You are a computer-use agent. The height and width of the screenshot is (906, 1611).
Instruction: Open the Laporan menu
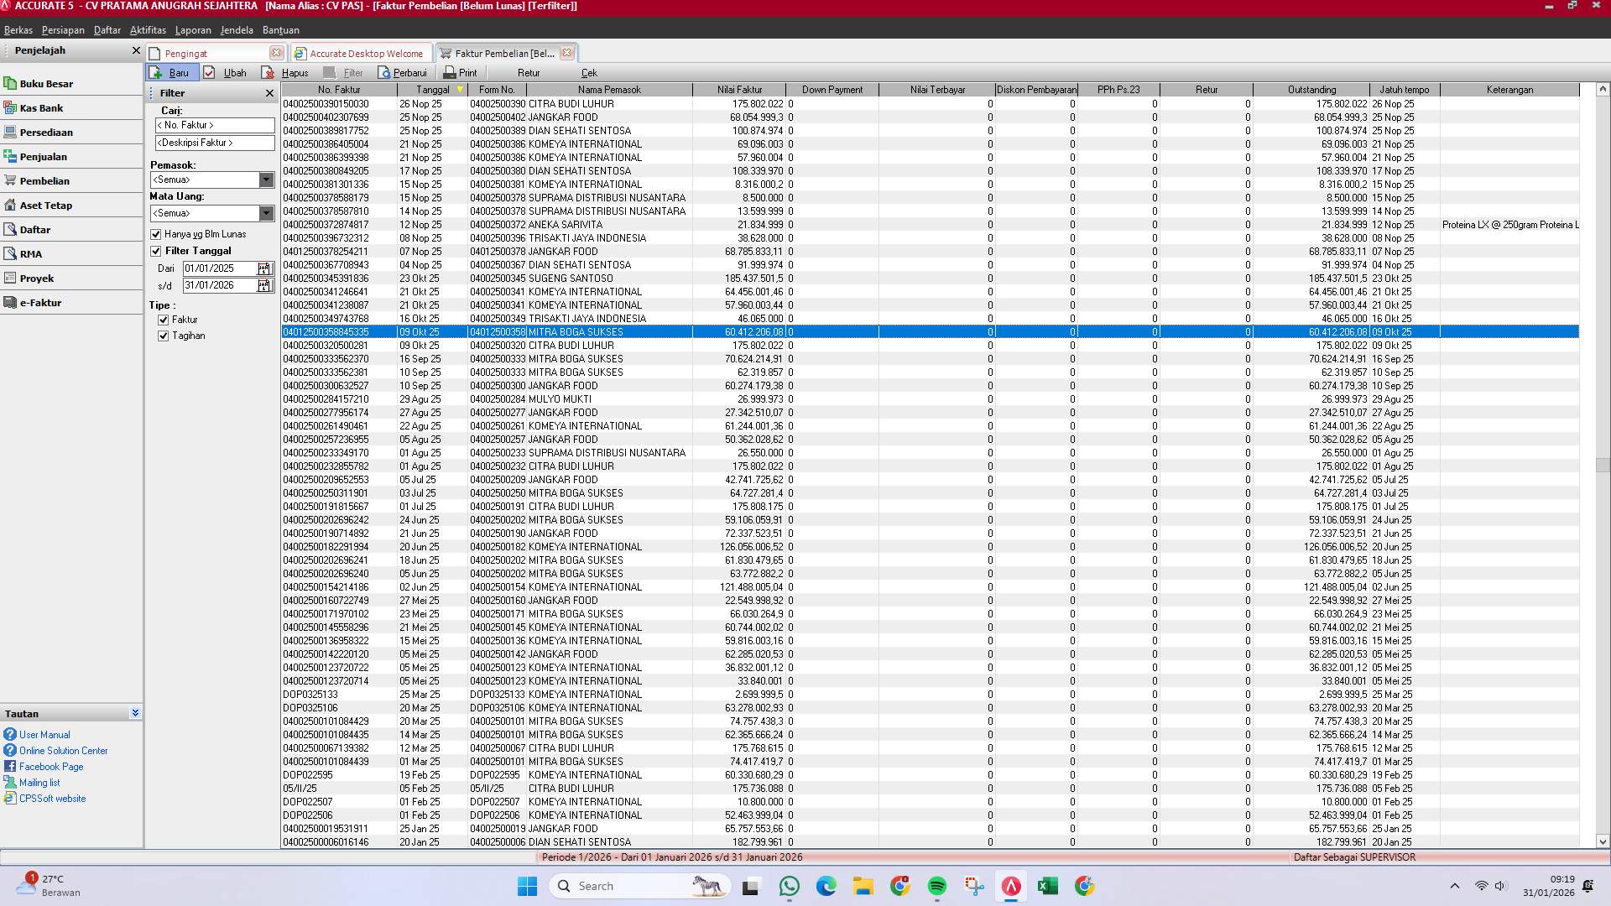pyautogui.click(x=193, y=29)
